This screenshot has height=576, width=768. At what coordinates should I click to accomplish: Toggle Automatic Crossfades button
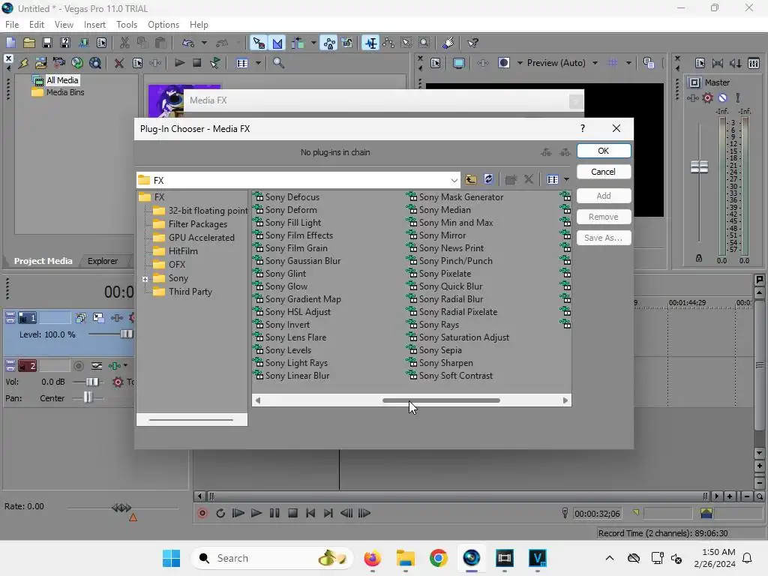pyautogui.click(x=277, y=43)
